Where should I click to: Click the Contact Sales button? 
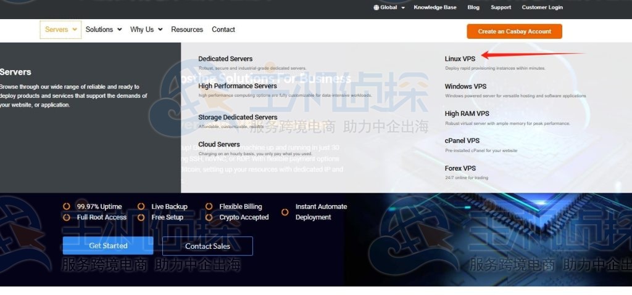207,246
